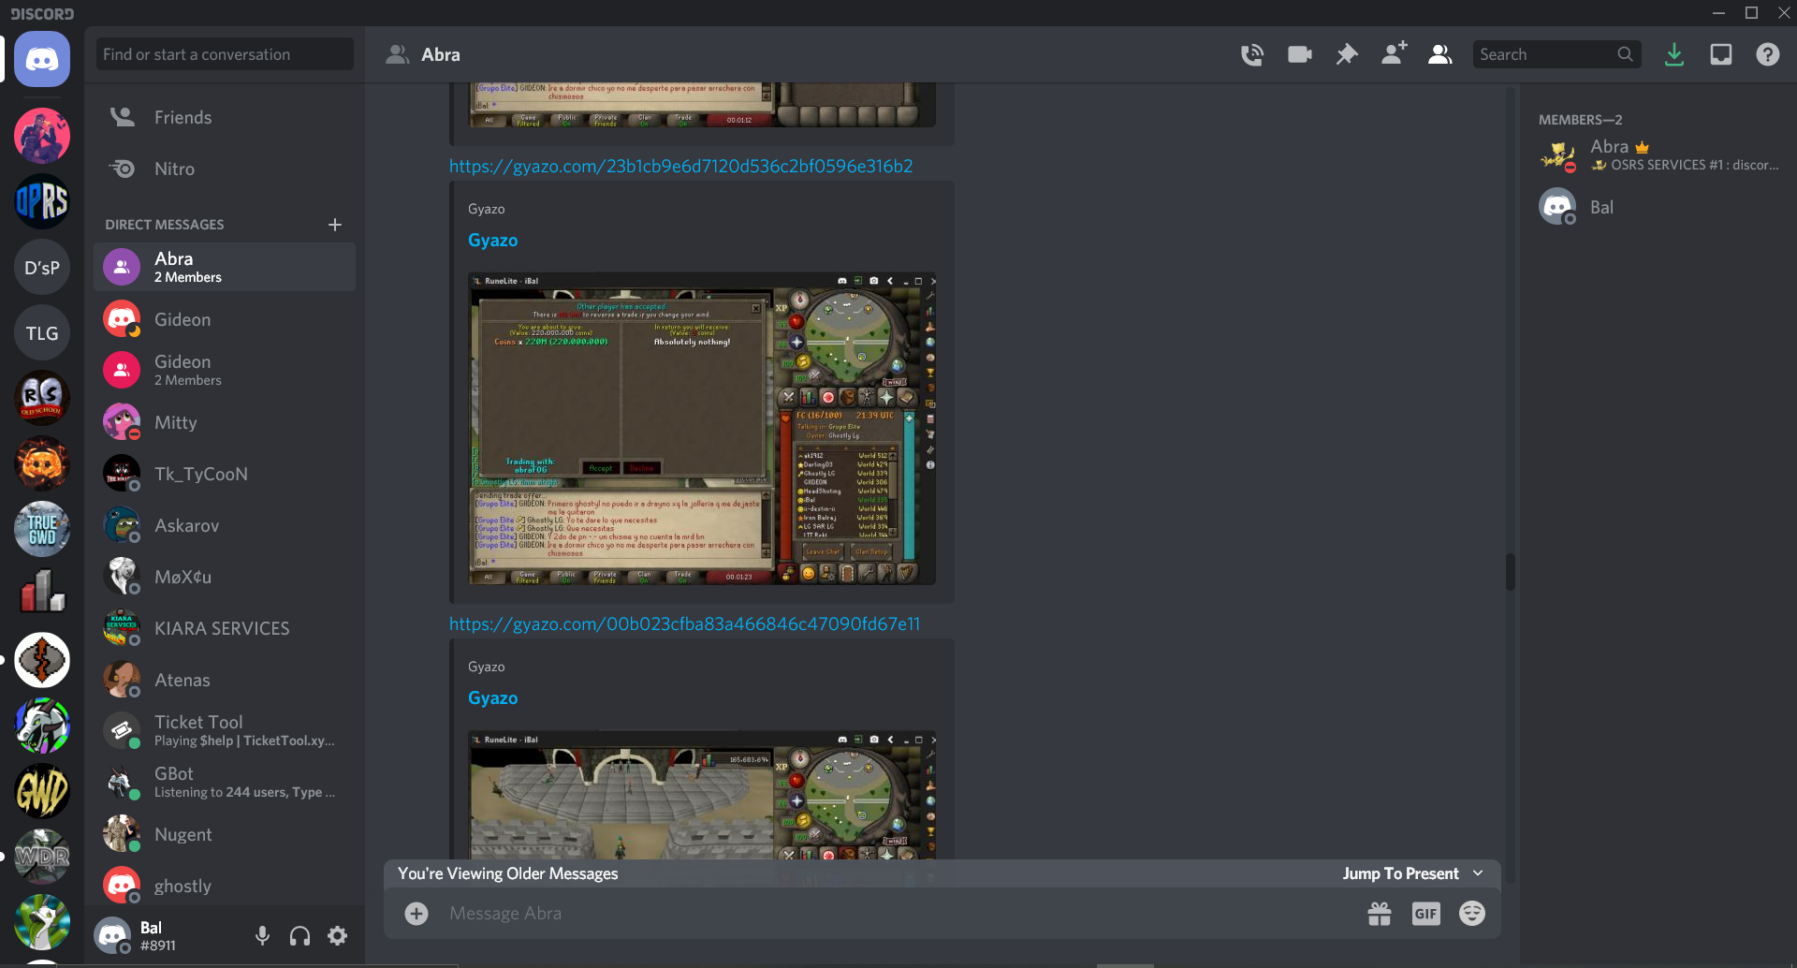Attach a file with the plus button

(416, 913)
